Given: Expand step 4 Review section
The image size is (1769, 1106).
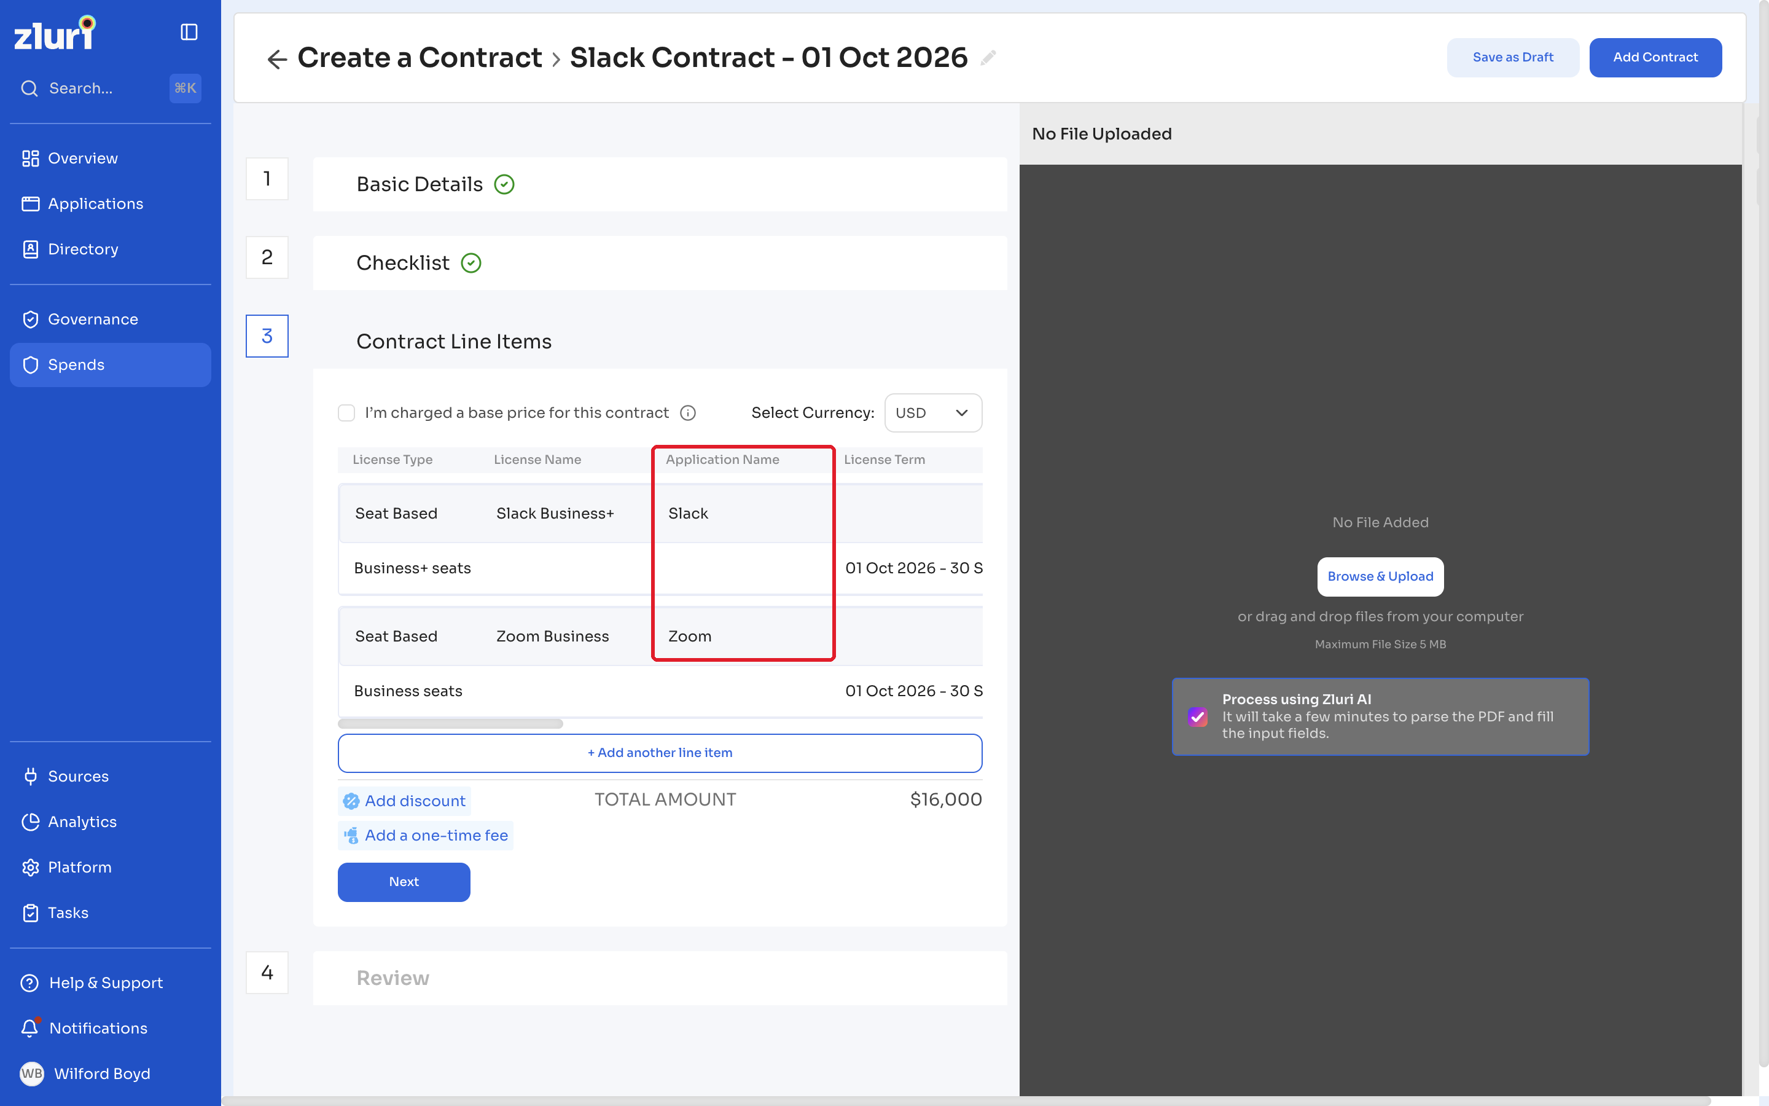Looking at the screenshot, I should (x=659, y=978).
